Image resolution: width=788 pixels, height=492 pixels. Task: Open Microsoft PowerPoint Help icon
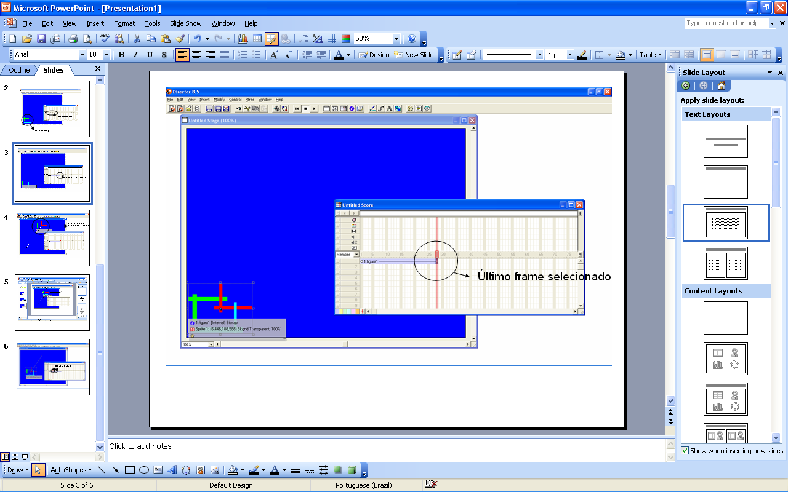coord(412,39)
